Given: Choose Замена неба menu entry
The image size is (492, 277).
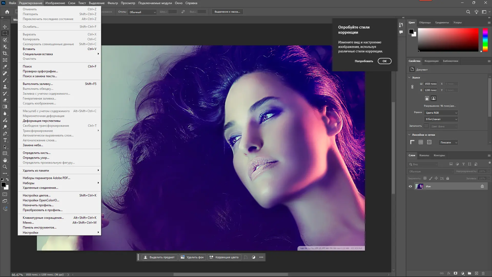Looking at the screenshot, I should (x=33, y=145).
